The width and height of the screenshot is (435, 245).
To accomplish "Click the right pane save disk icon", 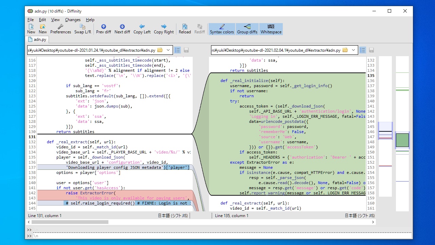I will 371,50.
